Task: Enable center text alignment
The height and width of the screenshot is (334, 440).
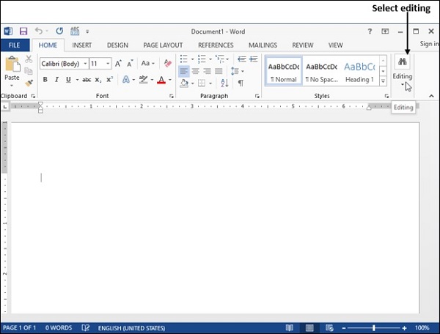Action: pyautogui.click(x=196, y=71)
